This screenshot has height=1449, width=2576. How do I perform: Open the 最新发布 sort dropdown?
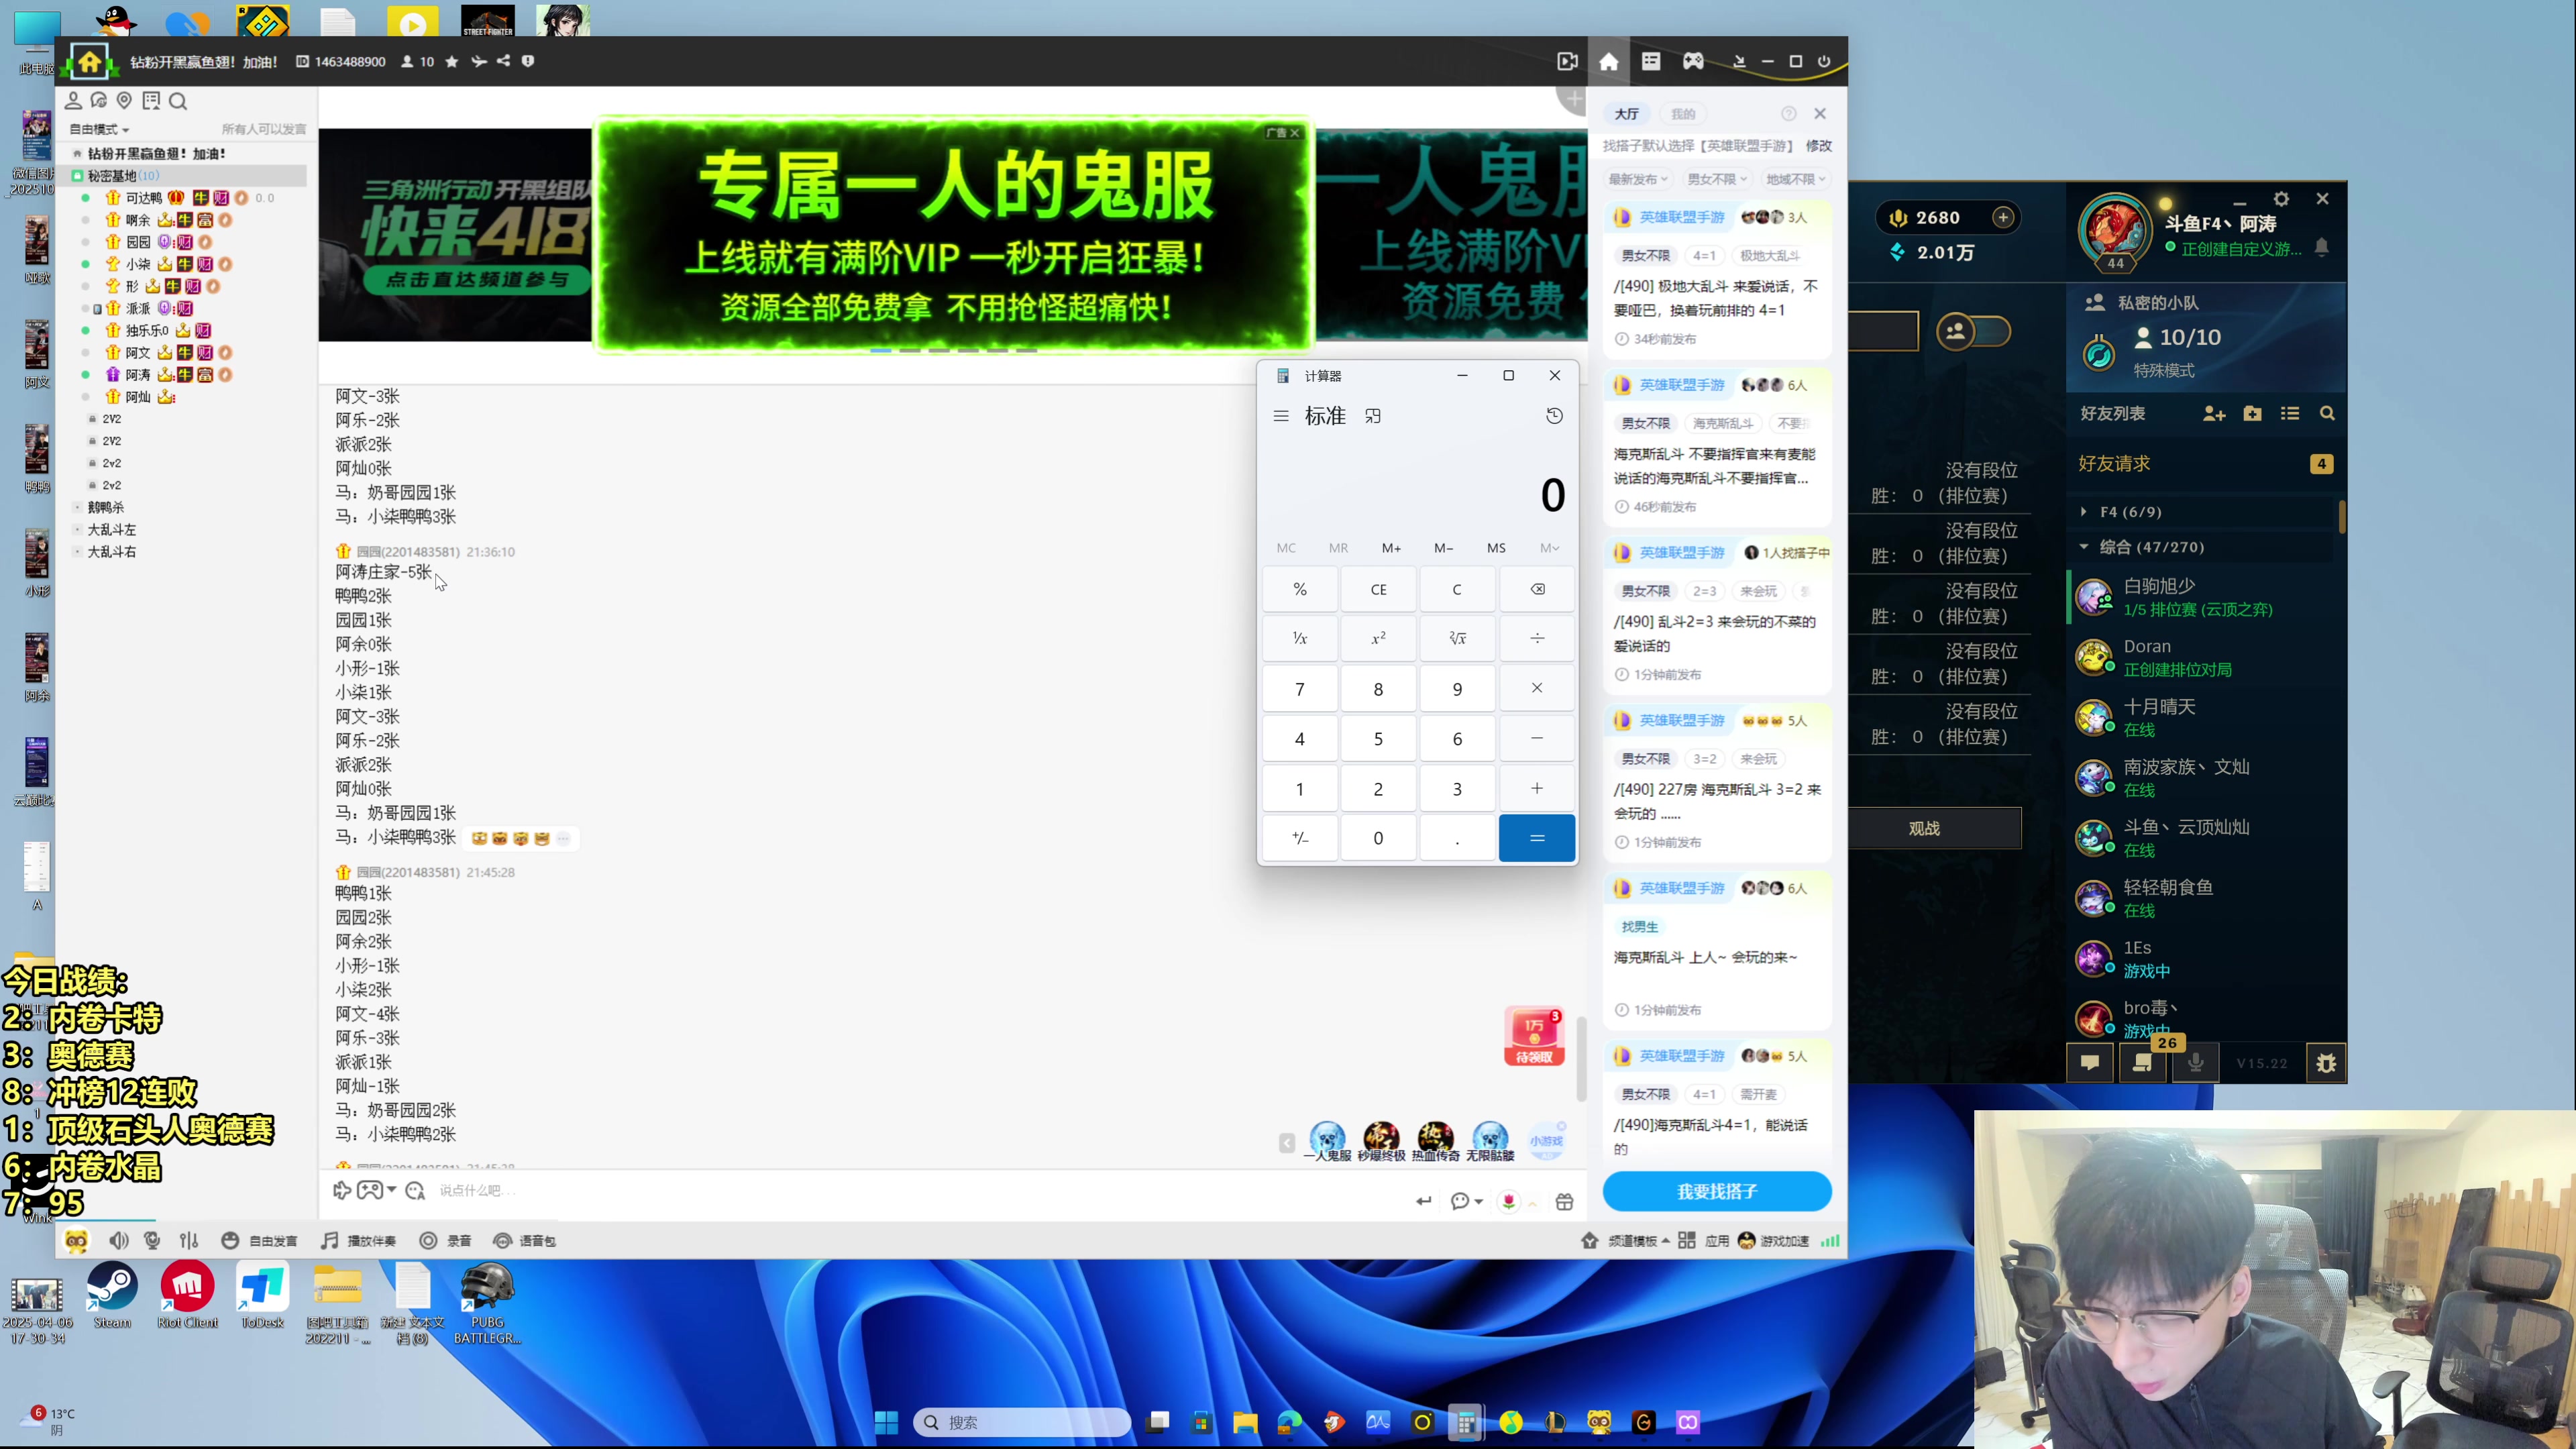[1637, 179]
